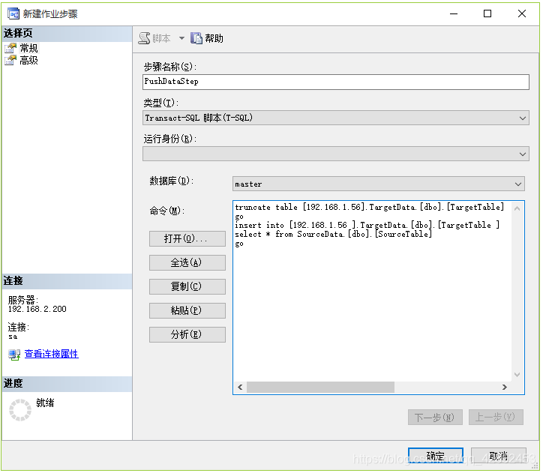Click the 帮助 help icon
The height and width of the screenshot is (473, 543).
(x=196, y=38)
